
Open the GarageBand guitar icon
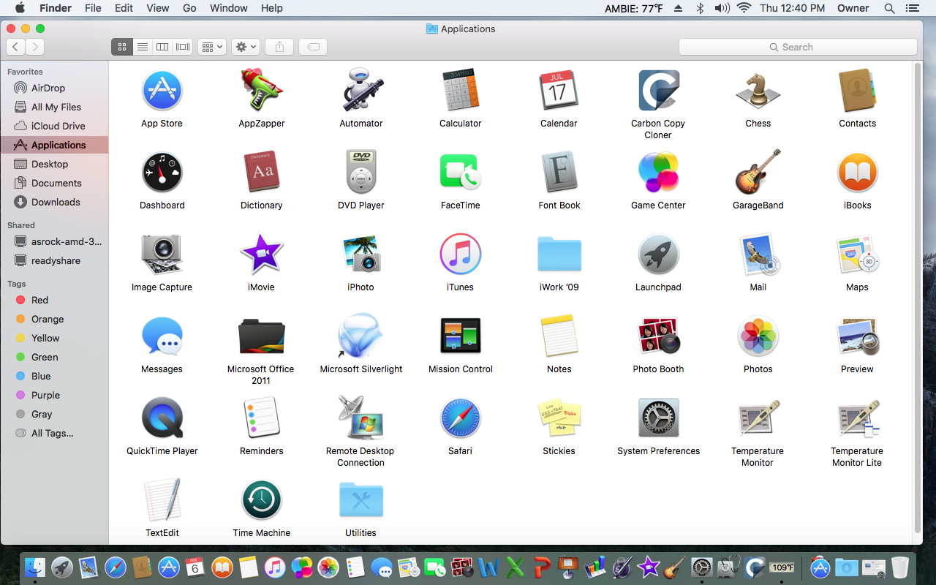(x=758, y=173)
